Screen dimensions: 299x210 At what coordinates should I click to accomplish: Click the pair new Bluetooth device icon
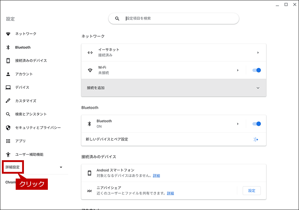[x=256, y=139]
